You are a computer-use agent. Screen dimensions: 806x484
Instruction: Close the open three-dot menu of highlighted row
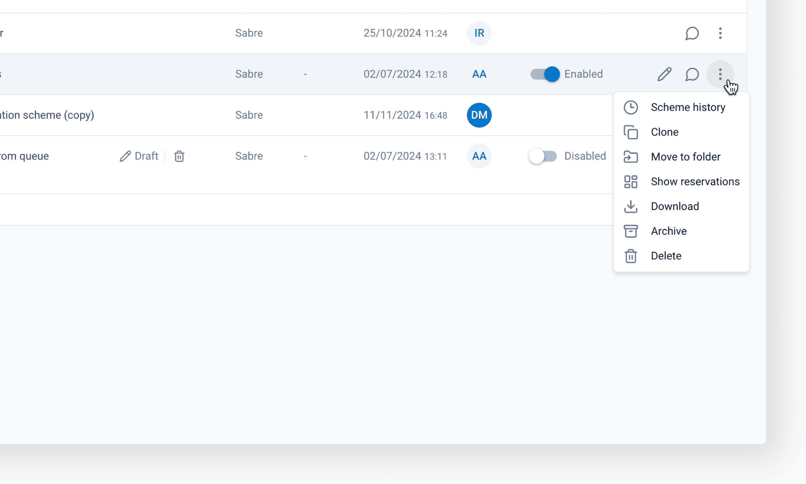[720, 74]
